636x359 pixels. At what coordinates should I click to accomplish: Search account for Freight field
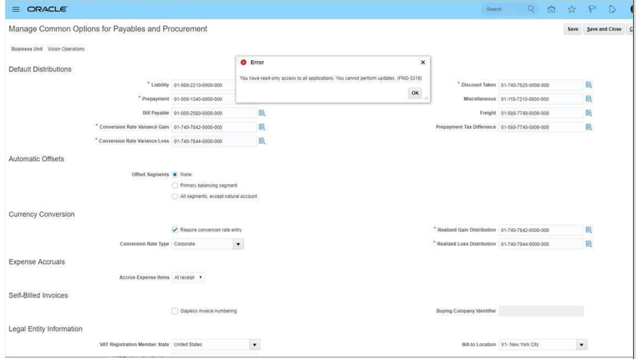(x=589, y=112)
